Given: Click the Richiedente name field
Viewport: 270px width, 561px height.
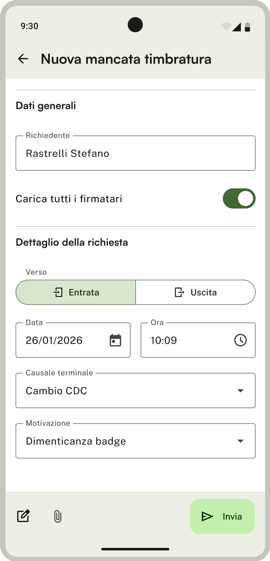Looking at the screenshot, I should click(135, 154).
